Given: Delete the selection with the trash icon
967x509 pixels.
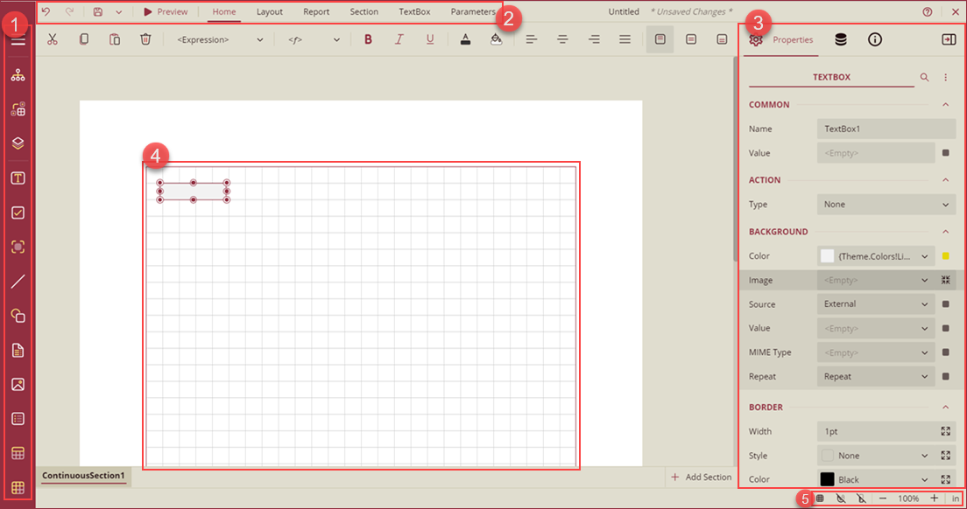Looking at the screenshot, I should point(145,39).
